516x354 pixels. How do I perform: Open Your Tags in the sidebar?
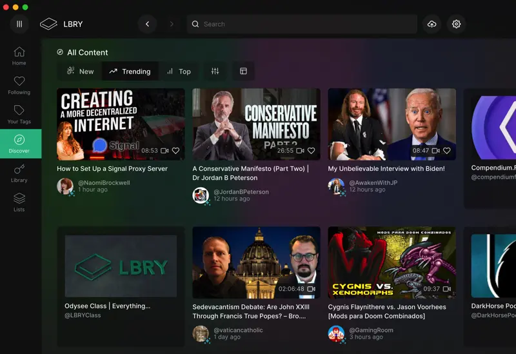click(19, 115)
